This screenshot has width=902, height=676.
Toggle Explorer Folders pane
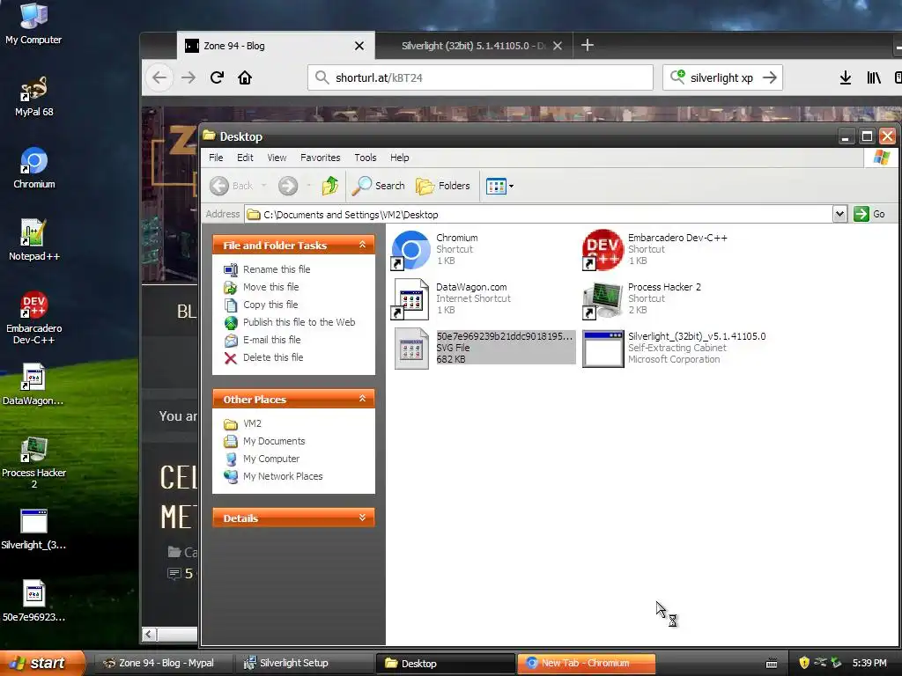pyautogui.click(x=443, y=186)
